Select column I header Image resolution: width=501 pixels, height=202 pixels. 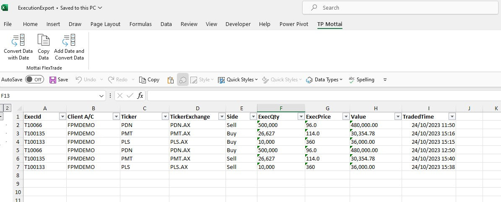[429, 109]
